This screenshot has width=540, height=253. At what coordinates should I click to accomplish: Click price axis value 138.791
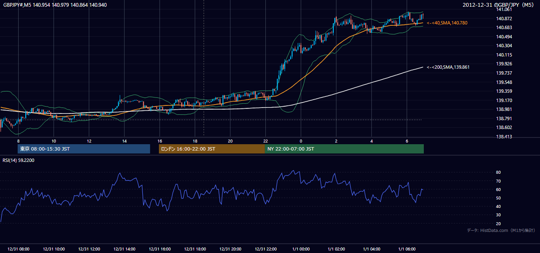tap(504, 118)
